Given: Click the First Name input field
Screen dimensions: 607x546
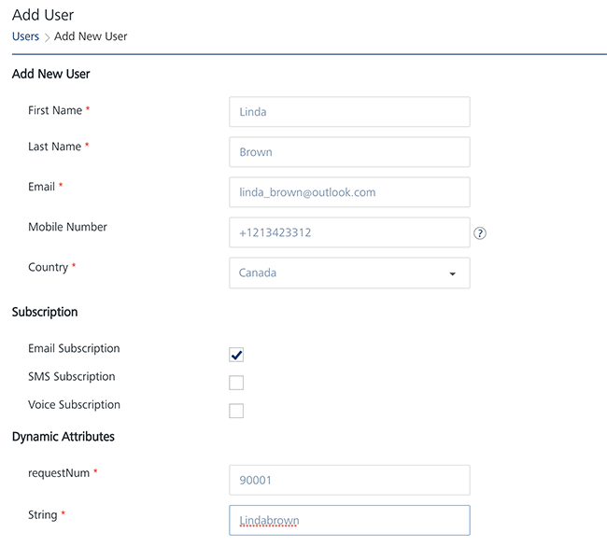Looking at the screenshot, I should pyautogui.click(x=348, y=112).
